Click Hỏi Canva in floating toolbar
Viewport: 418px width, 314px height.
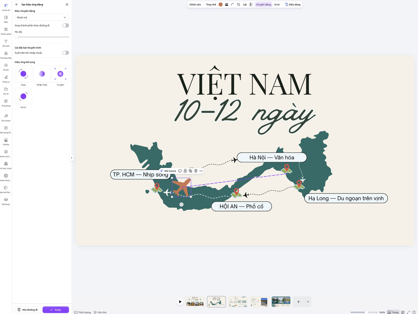pyautogui.click(x=169, y=171)
